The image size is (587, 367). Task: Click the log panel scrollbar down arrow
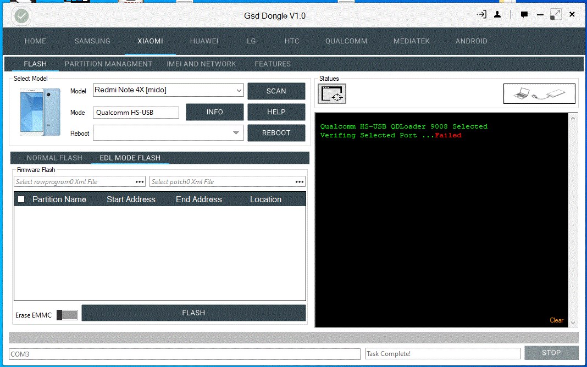point(573,322)
